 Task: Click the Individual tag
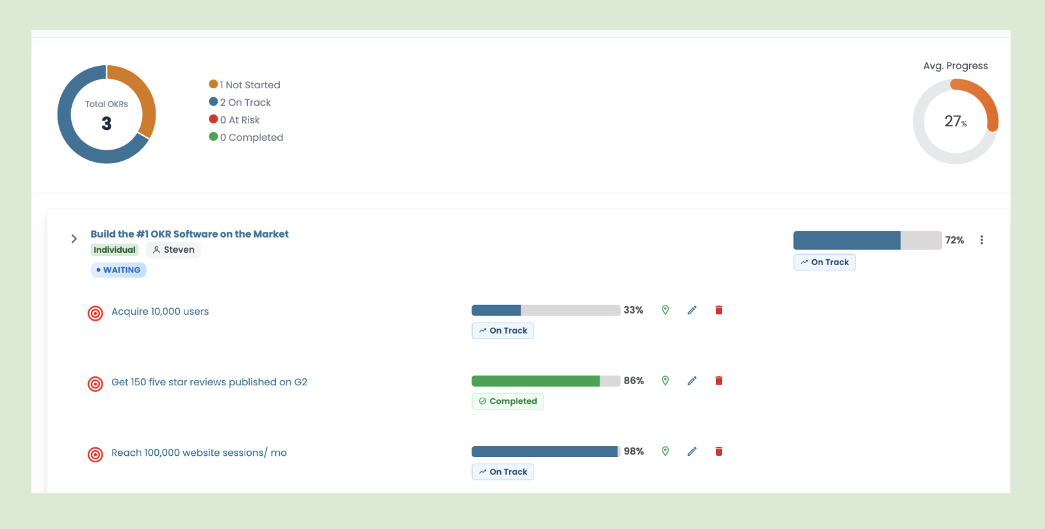tap(114, 249)
